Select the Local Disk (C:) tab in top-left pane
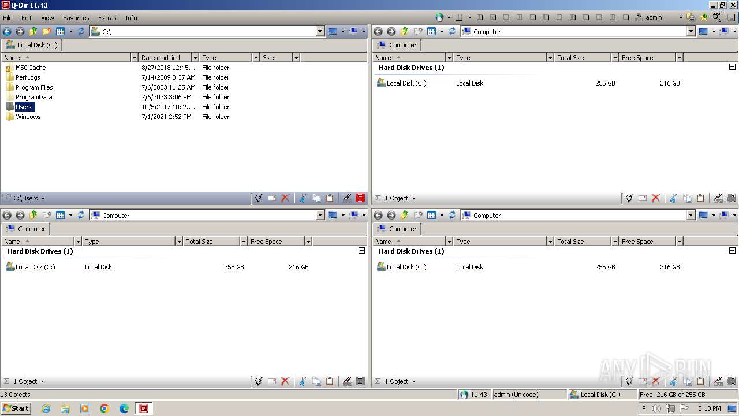This screenshot has height=416, width=739. pyautogui.click(x=32, y=45)
